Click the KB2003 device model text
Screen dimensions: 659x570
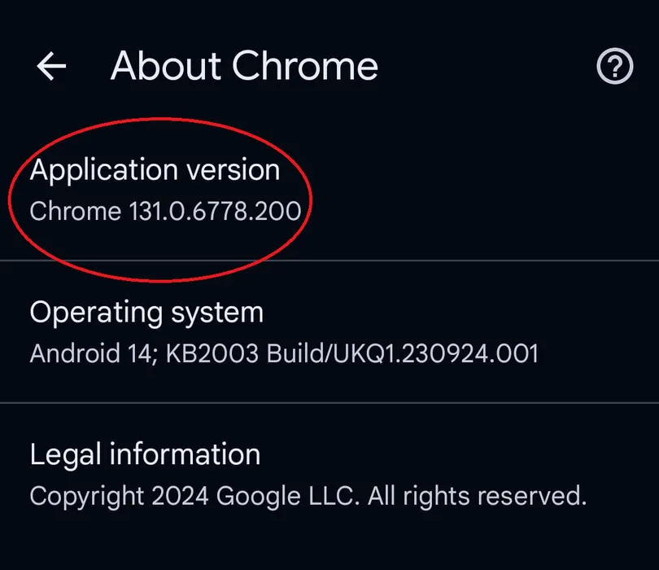pos(212,353)
